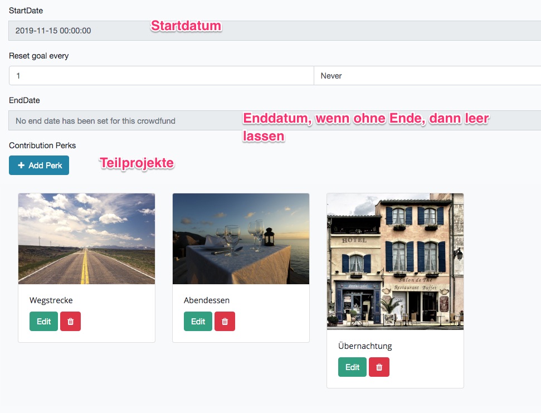Screen dimensions: 541x413
Task: Edit the Übernachtung perk
Action: (352, 367)
